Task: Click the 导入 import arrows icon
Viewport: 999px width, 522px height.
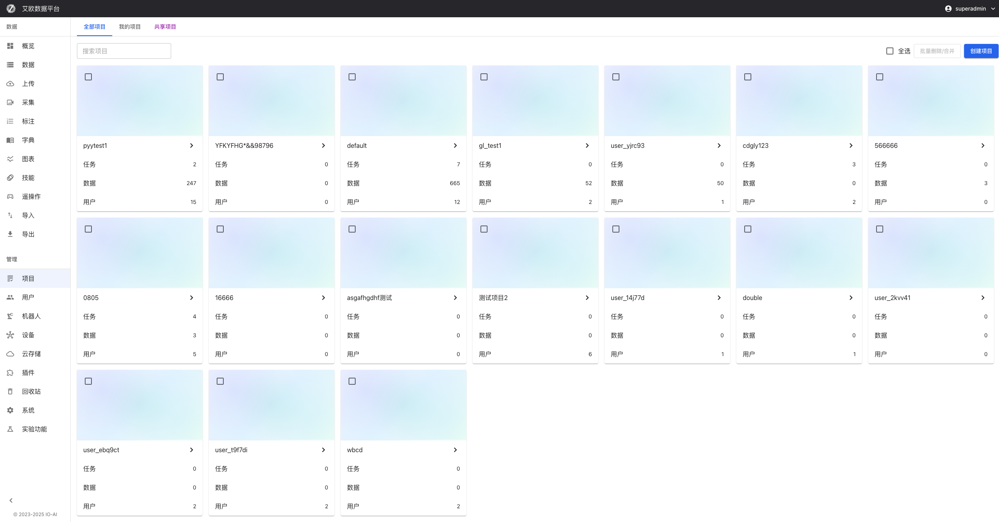Action: click(10, 215)
